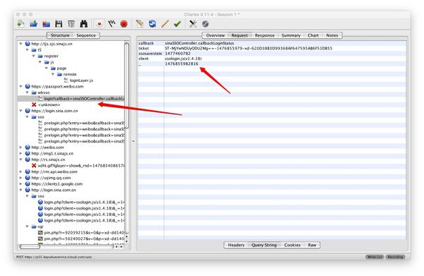Click the Recording status button
The image size is (424, 276).
coord(395,257)
